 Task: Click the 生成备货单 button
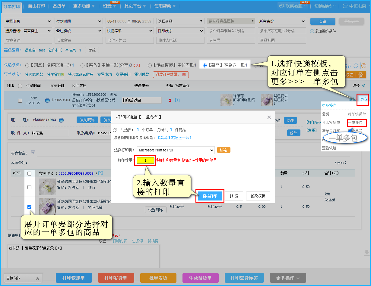click(200, 278)
